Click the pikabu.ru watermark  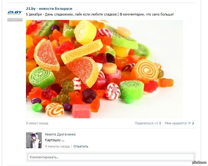pos(199,163)
